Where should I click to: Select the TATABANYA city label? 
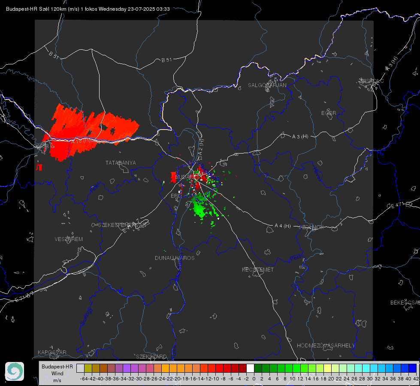coord(121,163)
